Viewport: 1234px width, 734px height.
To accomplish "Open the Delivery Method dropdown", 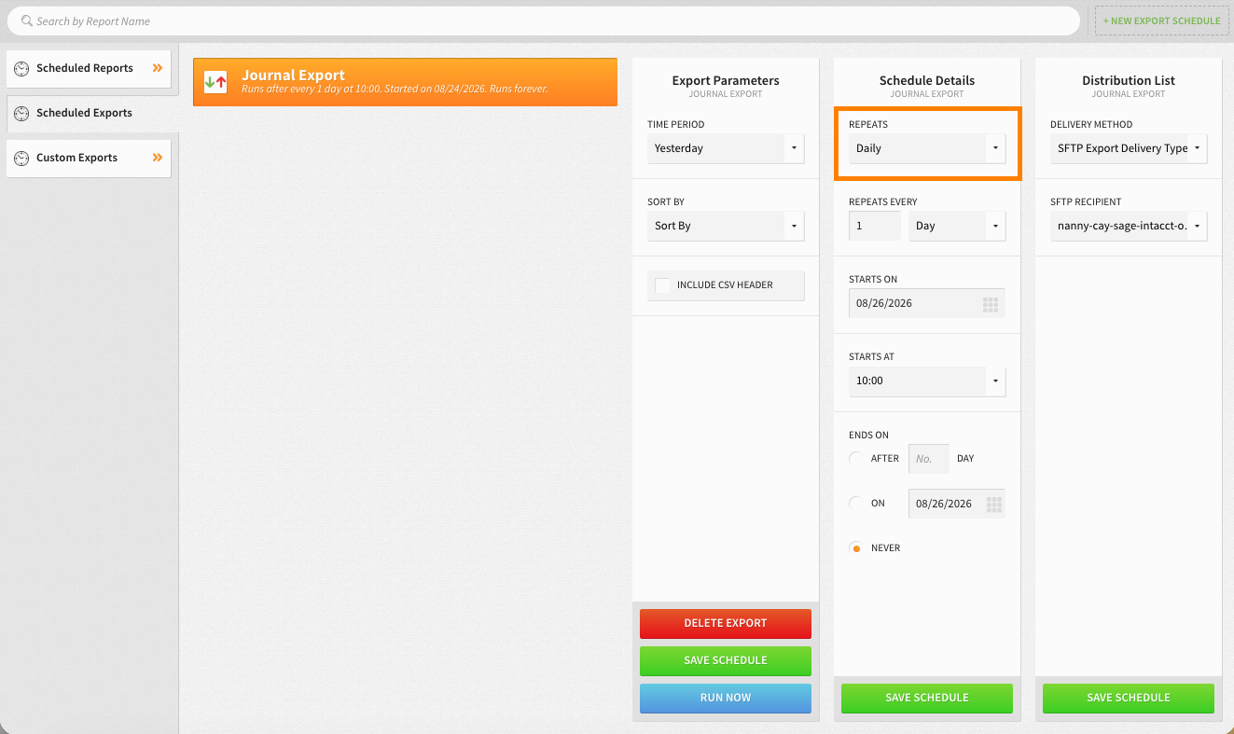I will tap(1129, 148).
